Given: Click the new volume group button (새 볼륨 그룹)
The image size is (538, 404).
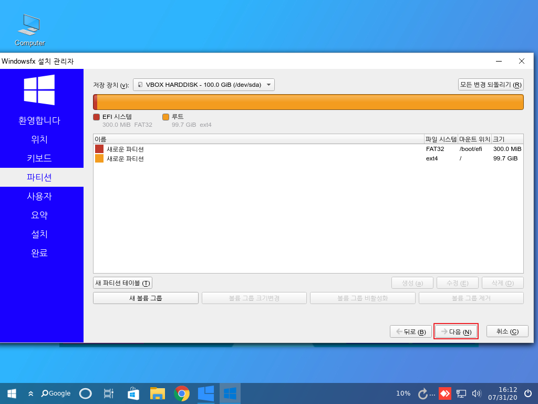Looking at the screenshot, I should (x=146, y=298).
